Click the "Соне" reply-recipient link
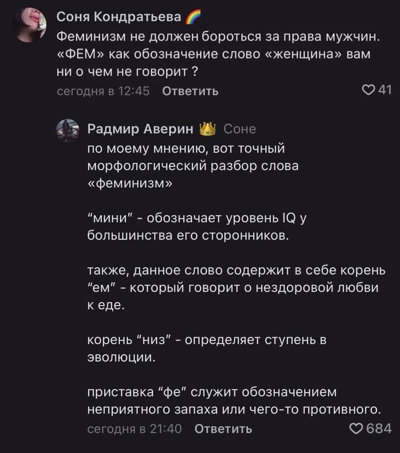The width and height of the screenshot is (400, 453). point(240,129)
